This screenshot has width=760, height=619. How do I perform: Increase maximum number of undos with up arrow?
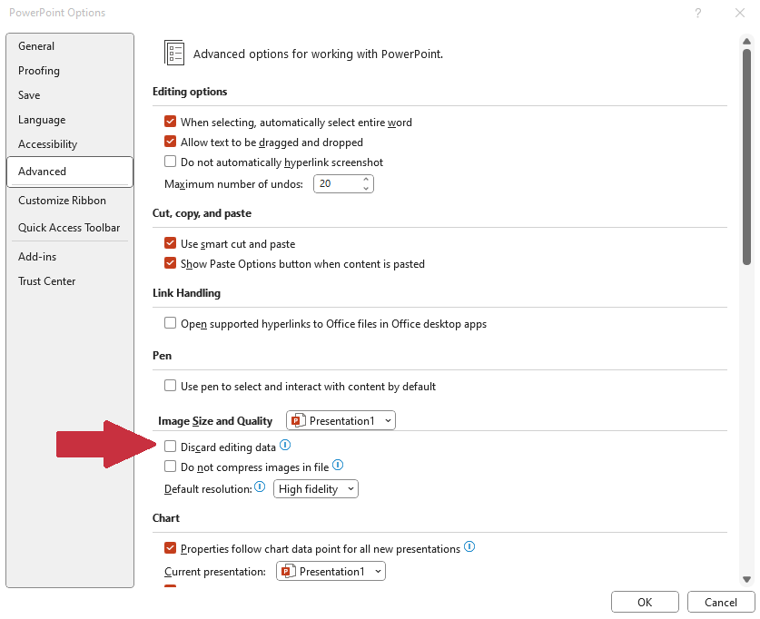pos(366,180)
